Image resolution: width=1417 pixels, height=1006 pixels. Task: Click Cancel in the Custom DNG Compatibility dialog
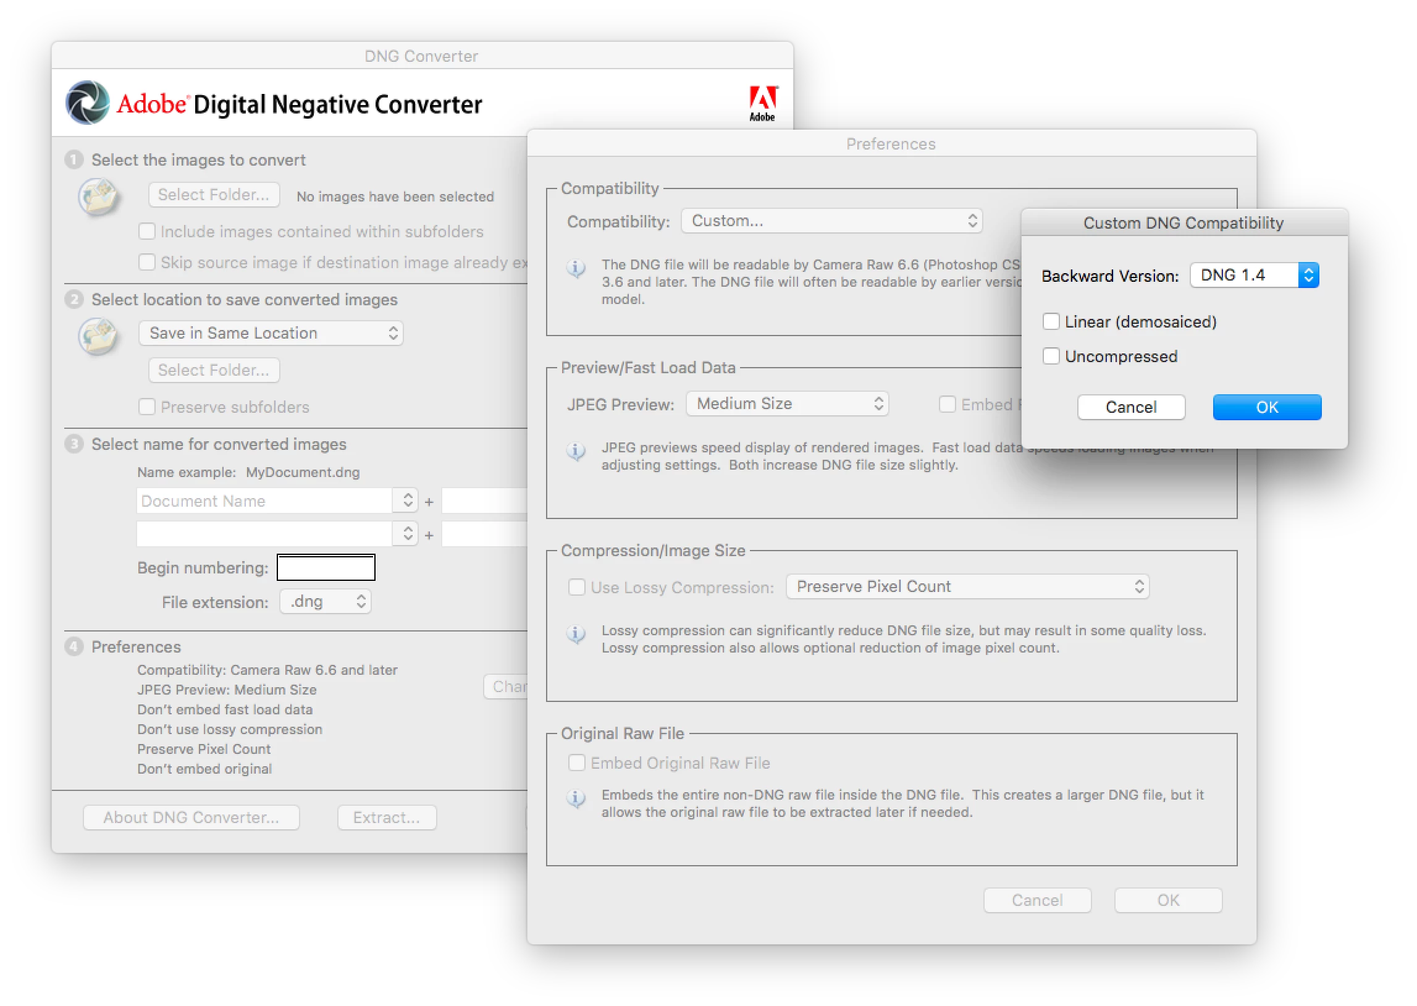1130,407
